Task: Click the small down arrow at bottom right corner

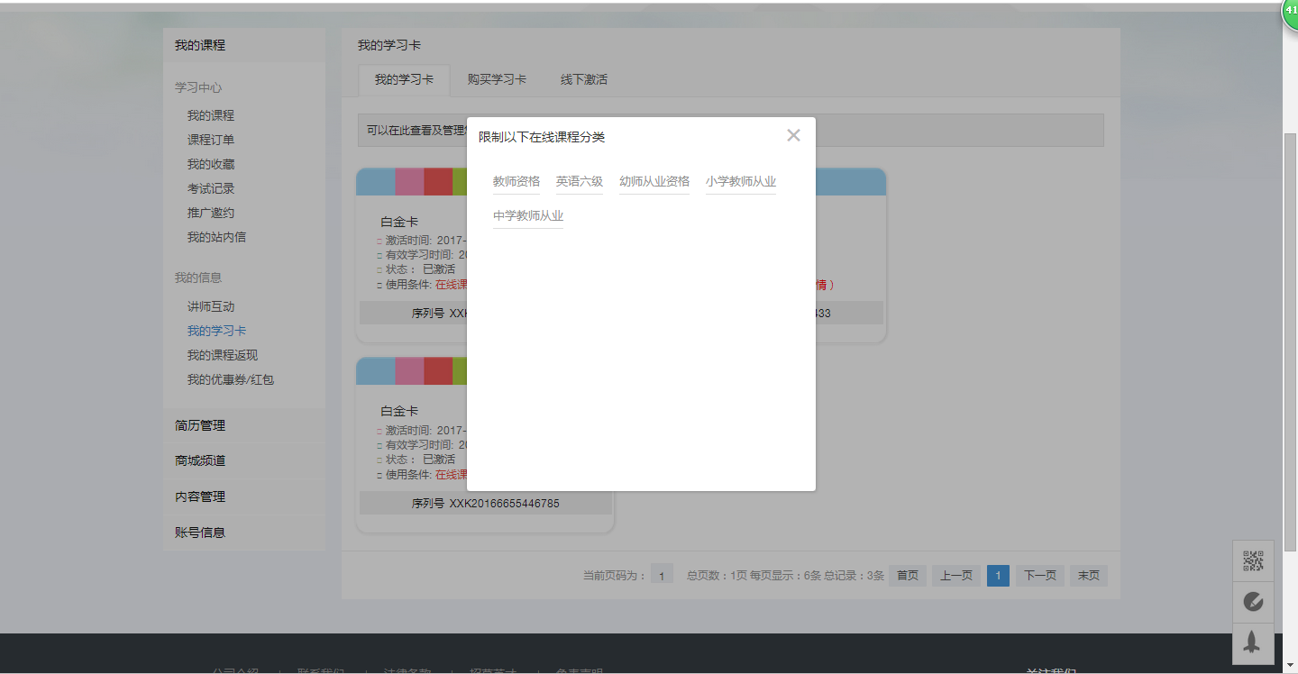Action: [x=1291, y=667]
